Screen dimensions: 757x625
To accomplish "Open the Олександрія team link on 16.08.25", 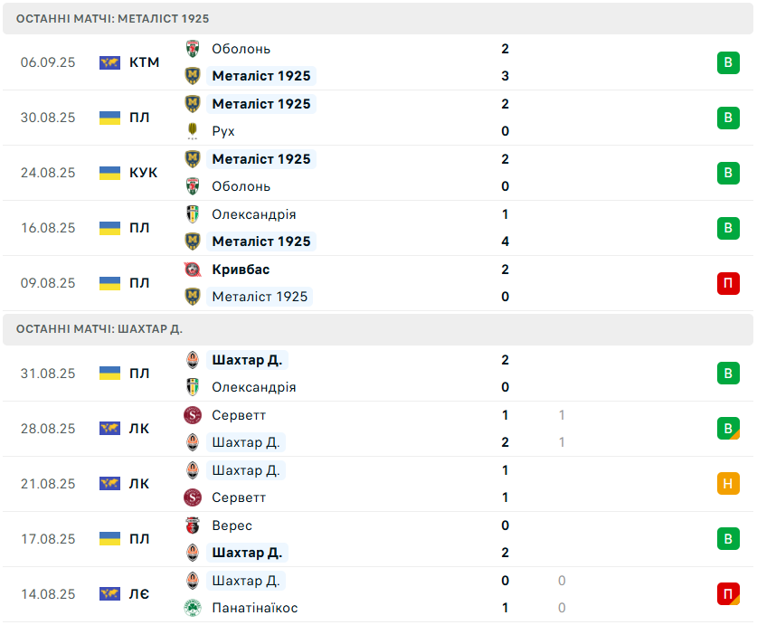I will 254,214.
